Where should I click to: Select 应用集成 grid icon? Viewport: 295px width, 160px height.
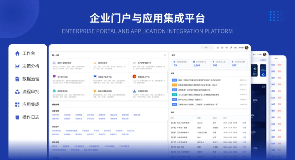tap(17, 104)
